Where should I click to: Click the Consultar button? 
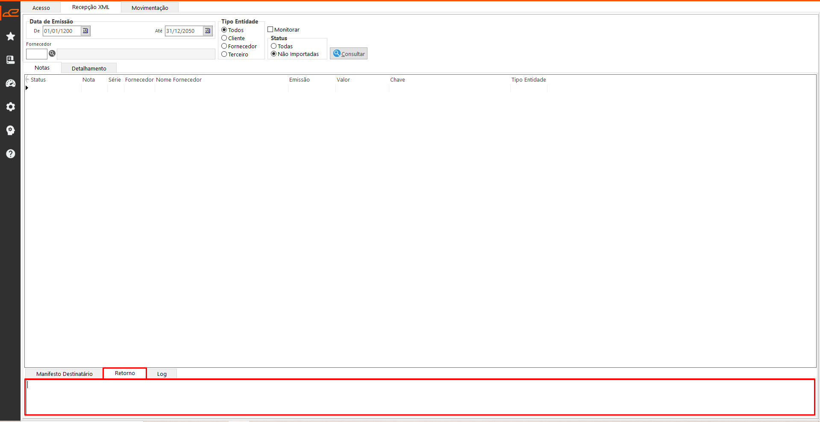[349, 54]
